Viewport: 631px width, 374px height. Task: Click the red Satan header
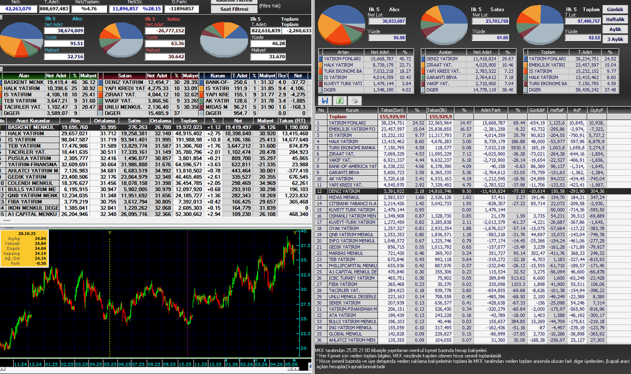pyautogui.click(x=125, y=76)
